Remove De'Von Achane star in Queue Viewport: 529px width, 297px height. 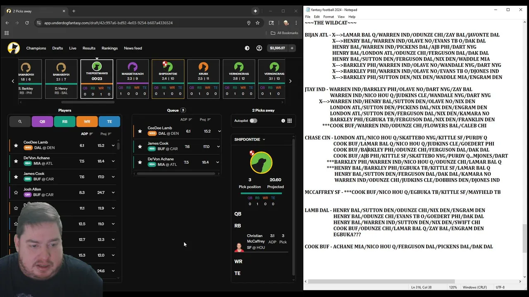click(x=140, y=163)
